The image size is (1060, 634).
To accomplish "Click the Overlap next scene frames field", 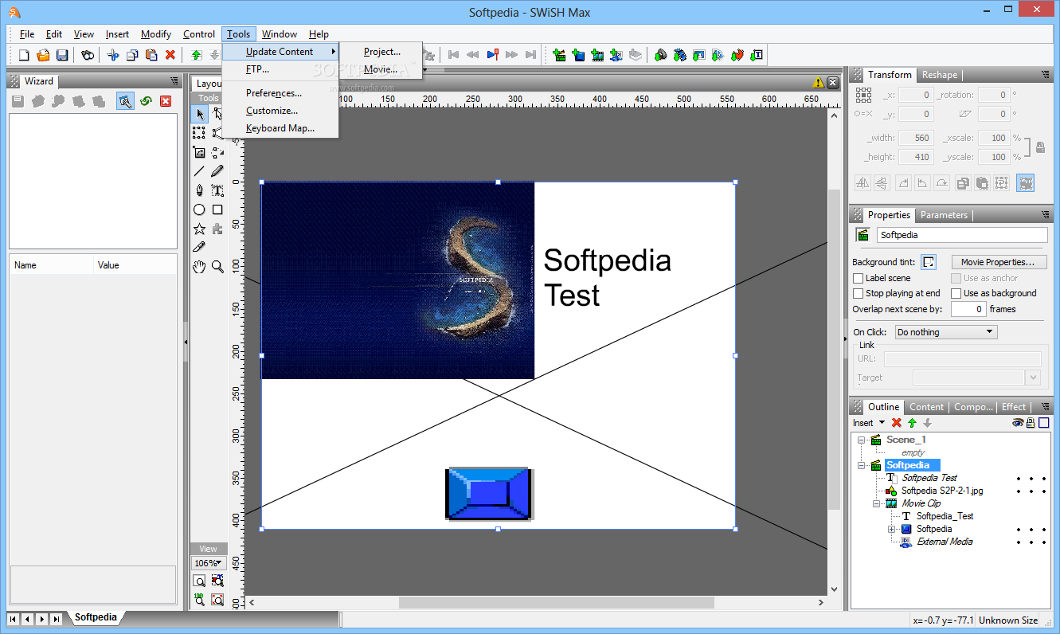I will pos(968,309).
